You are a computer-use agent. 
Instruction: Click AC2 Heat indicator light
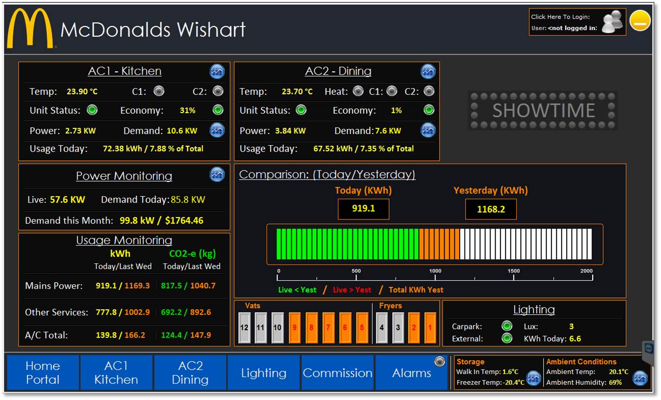359,91
